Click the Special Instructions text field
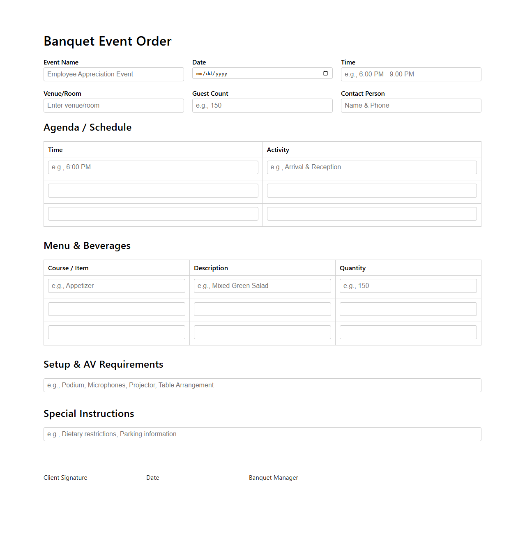The height and width of the screenshot is (534, 525). point(262,434)
